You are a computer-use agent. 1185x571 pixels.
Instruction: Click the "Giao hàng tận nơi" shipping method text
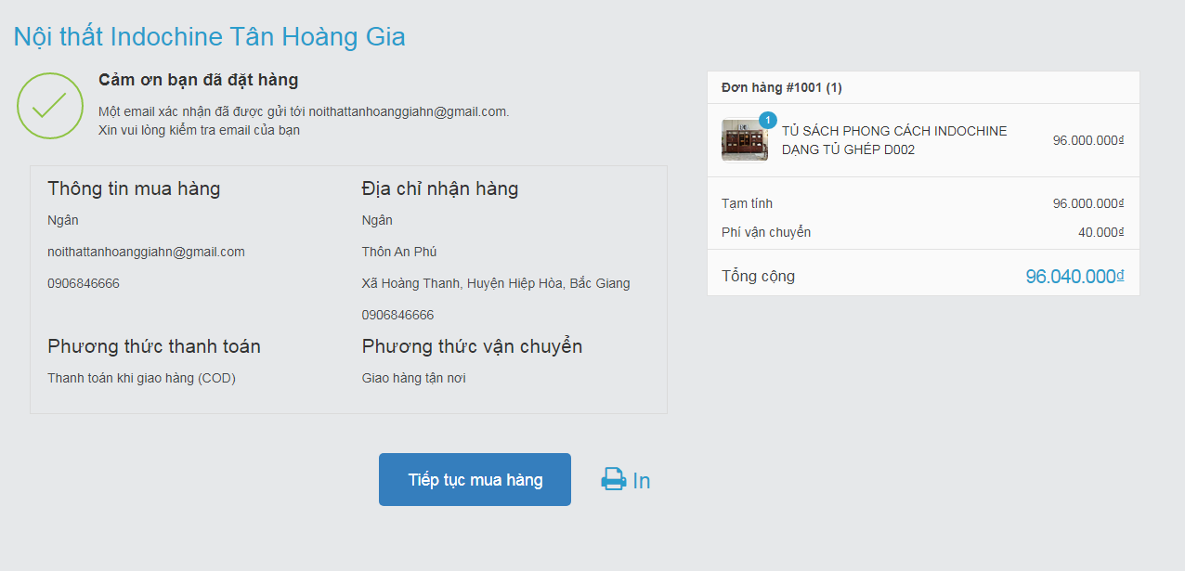point(413,378)
